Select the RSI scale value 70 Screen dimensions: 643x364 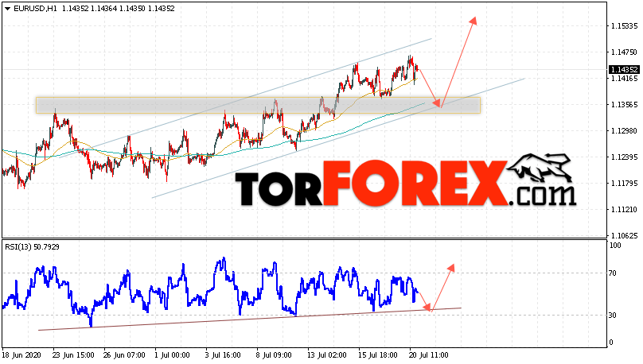[x=612, y=273]
